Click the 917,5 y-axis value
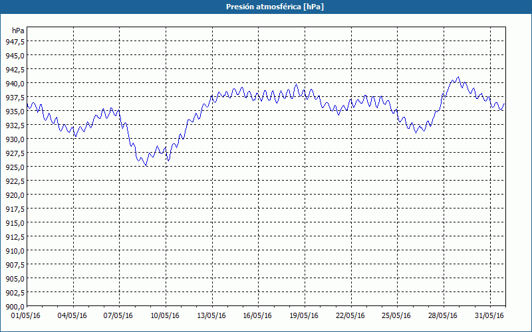The image size is (532, 332). click(x=15, y=208)
